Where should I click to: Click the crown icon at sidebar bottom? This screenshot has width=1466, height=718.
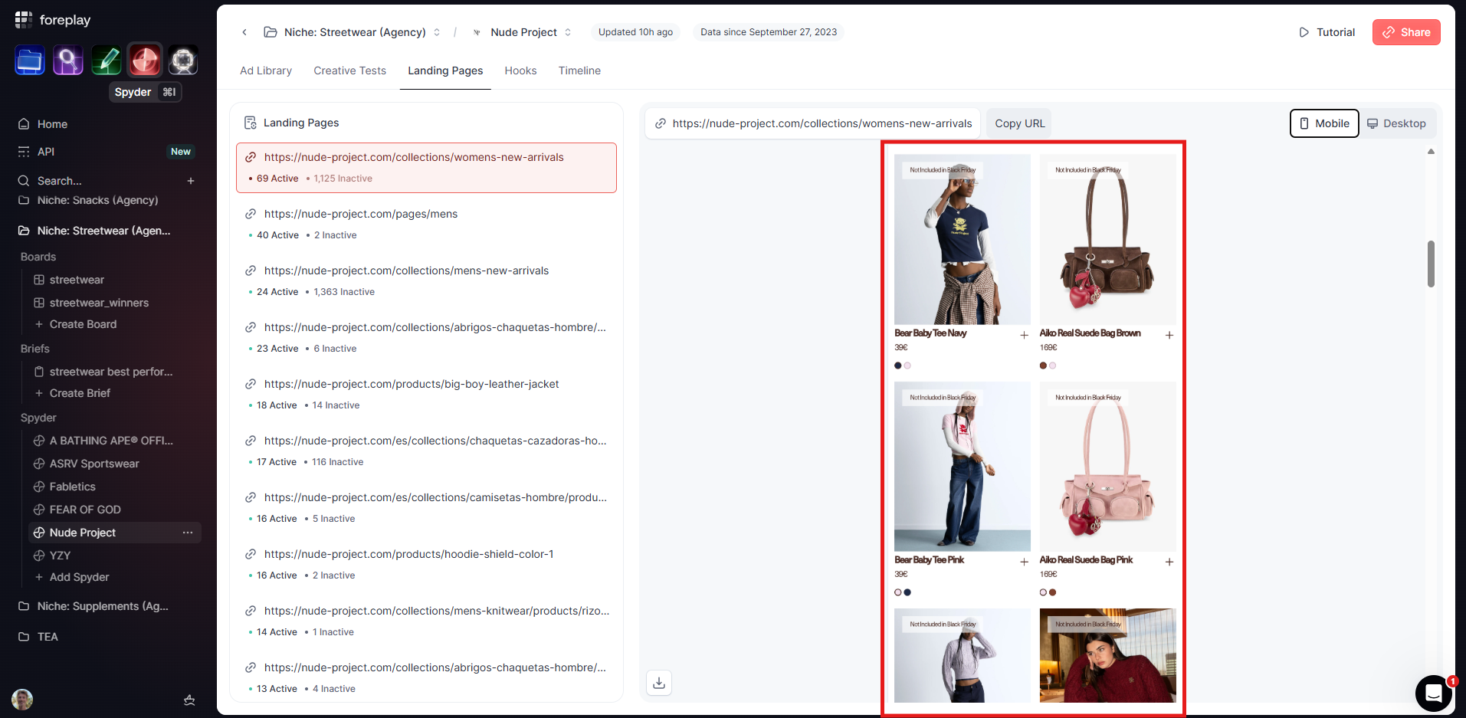189,700
